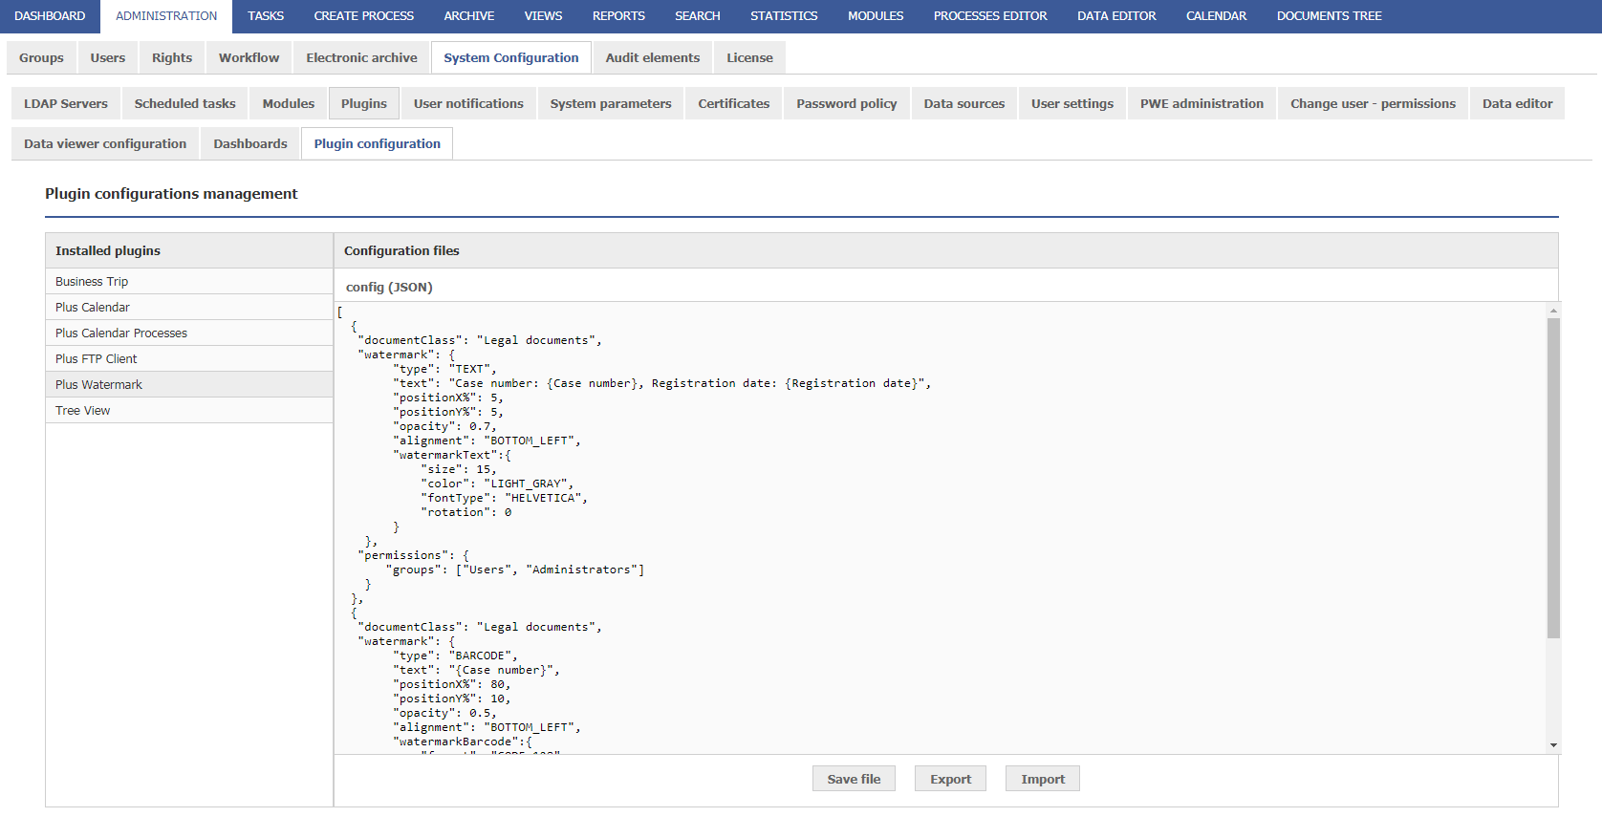Switch to Data viewer configuration tab
The height and width of the screenshot is (817, 1602).
pos(105,143)
